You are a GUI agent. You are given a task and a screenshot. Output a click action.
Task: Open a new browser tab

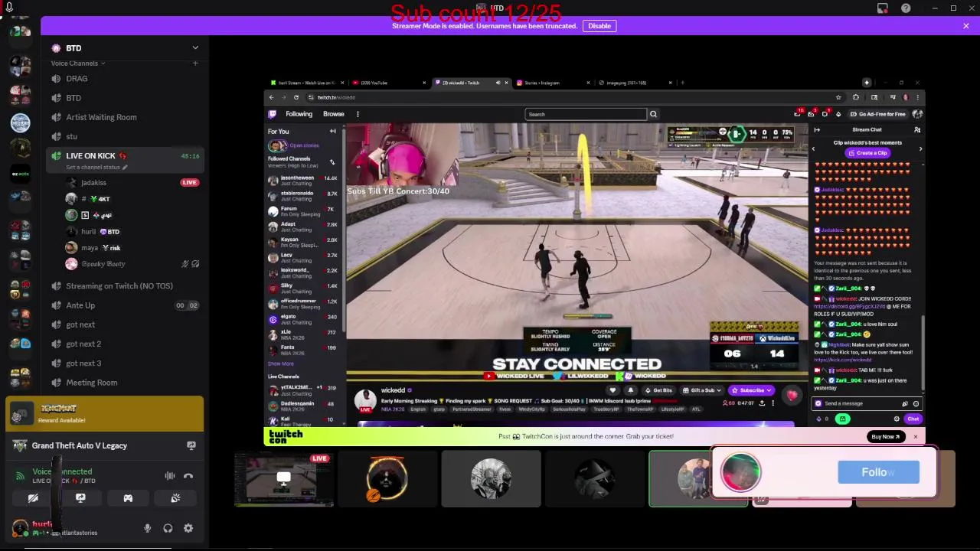(x=683, y=83)
